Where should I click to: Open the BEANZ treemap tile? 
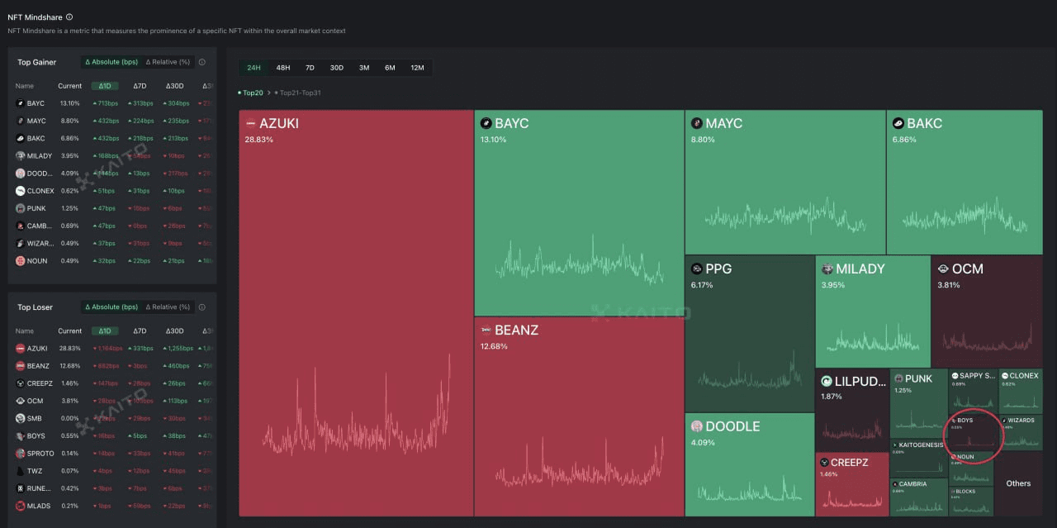[x=579, y=416]
